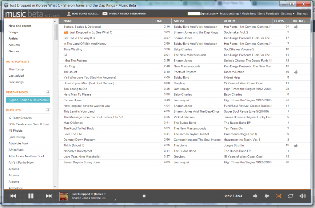The height and width of the screenshot is (208, 315).
Task: Click the songs added upload arrow icon
Action: tap(69, 14)
